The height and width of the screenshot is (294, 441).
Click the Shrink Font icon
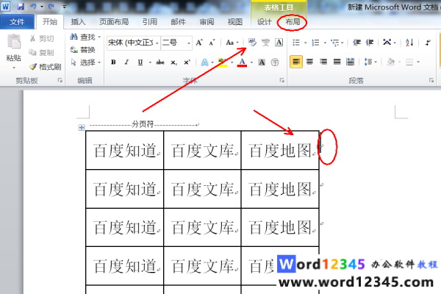coord(212,43)
